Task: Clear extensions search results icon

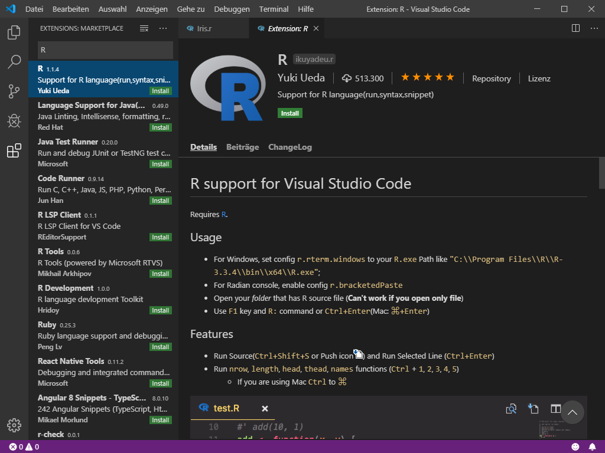Action: click(x=144, y=28)
